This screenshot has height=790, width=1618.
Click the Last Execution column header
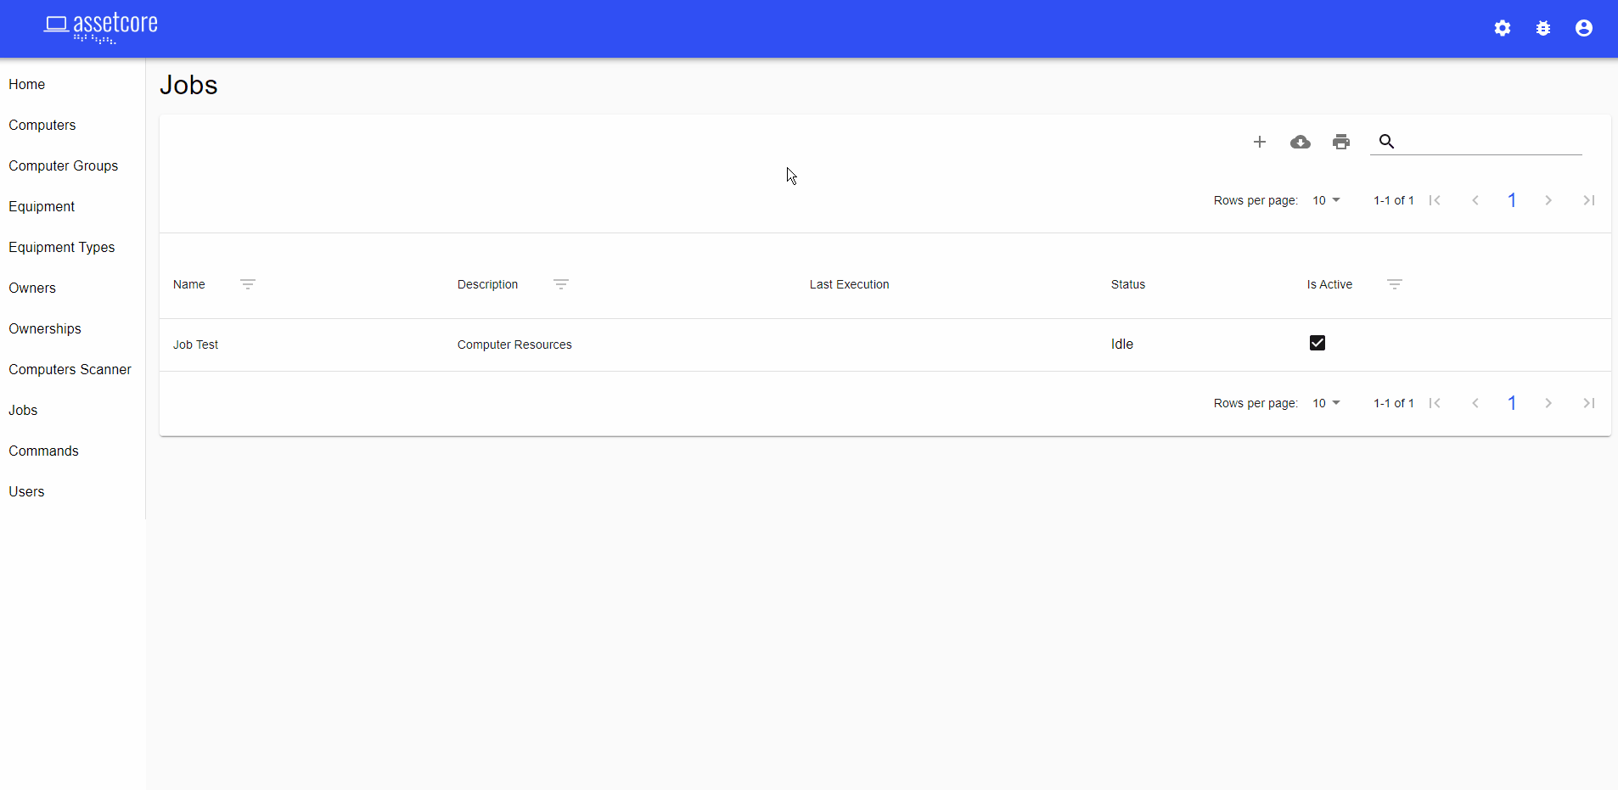click(849, 284)
